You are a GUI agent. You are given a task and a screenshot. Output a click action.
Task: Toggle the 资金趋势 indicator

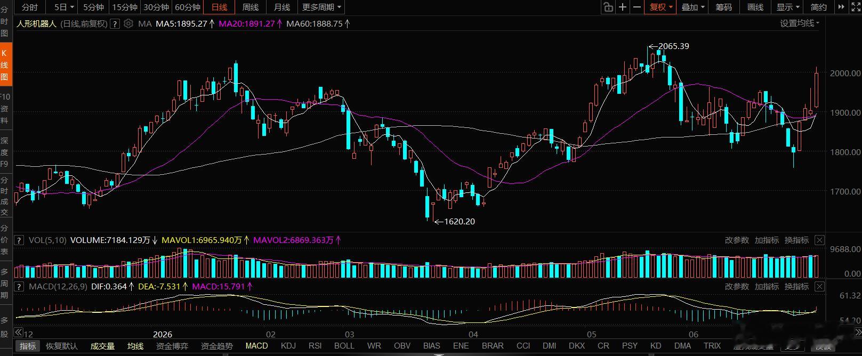coord(217,346)
